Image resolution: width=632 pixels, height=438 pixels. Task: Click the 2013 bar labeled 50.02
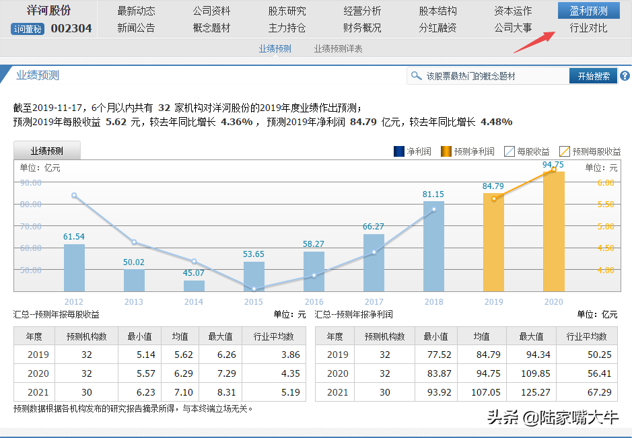coord(134,281)
